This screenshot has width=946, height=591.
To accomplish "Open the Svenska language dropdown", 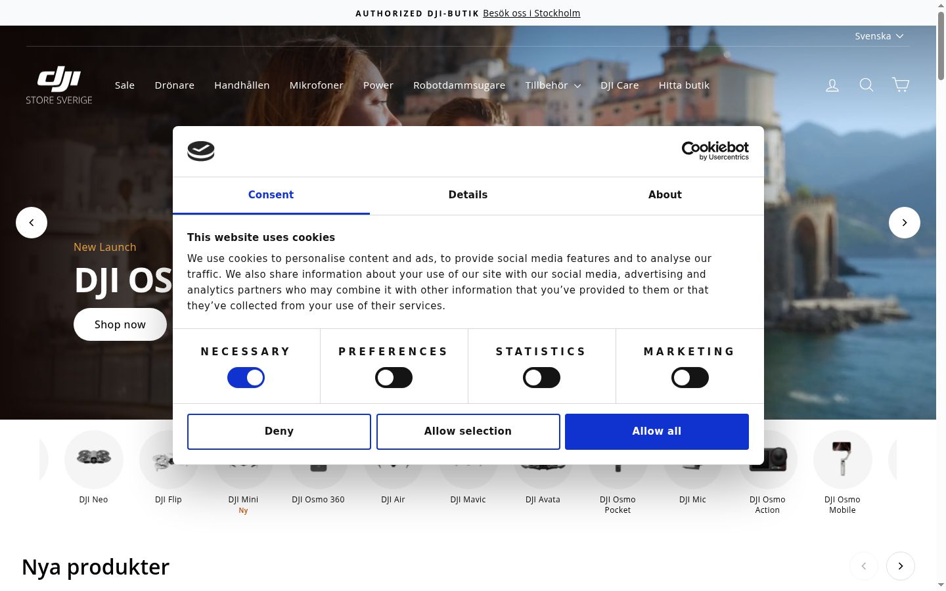I will (x=879, y=36).
